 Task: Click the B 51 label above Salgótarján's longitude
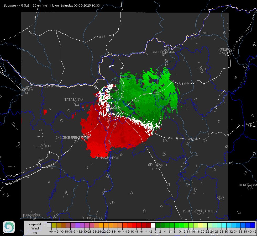coord(102,37)
